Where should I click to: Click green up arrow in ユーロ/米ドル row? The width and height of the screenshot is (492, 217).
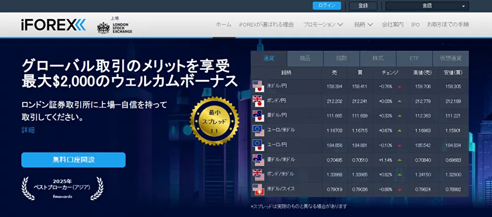400,131
